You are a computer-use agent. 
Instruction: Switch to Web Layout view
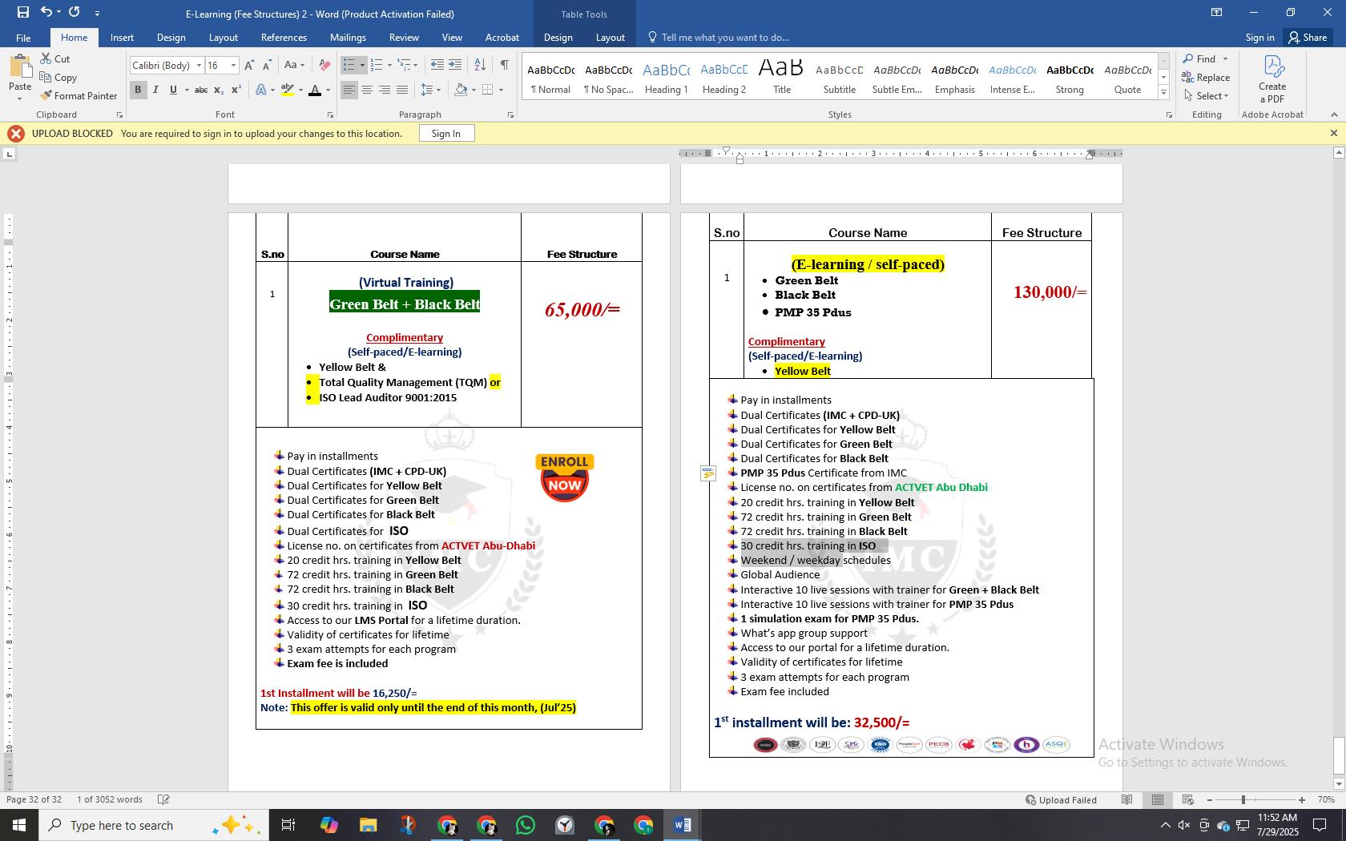point(1188,799)
